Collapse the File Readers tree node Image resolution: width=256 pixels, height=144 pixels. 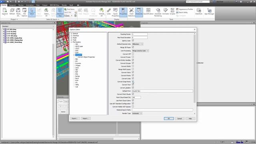(x=71, y=42)
